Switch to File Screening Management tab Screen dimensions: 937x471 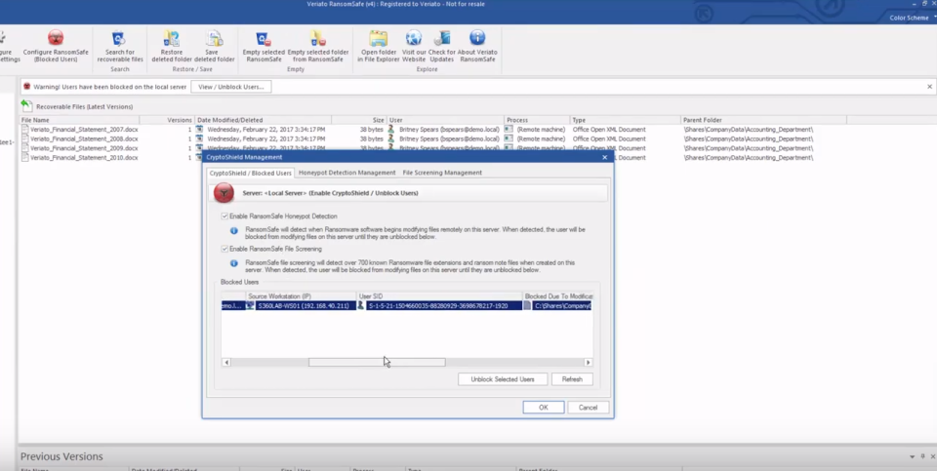pos(442,173)
